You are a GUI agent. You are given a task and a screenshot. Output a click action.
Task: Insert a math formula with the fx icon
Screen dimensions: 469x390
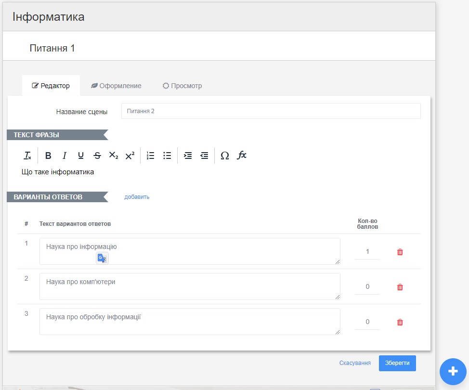pyautogui.click(x=241, y=155)
